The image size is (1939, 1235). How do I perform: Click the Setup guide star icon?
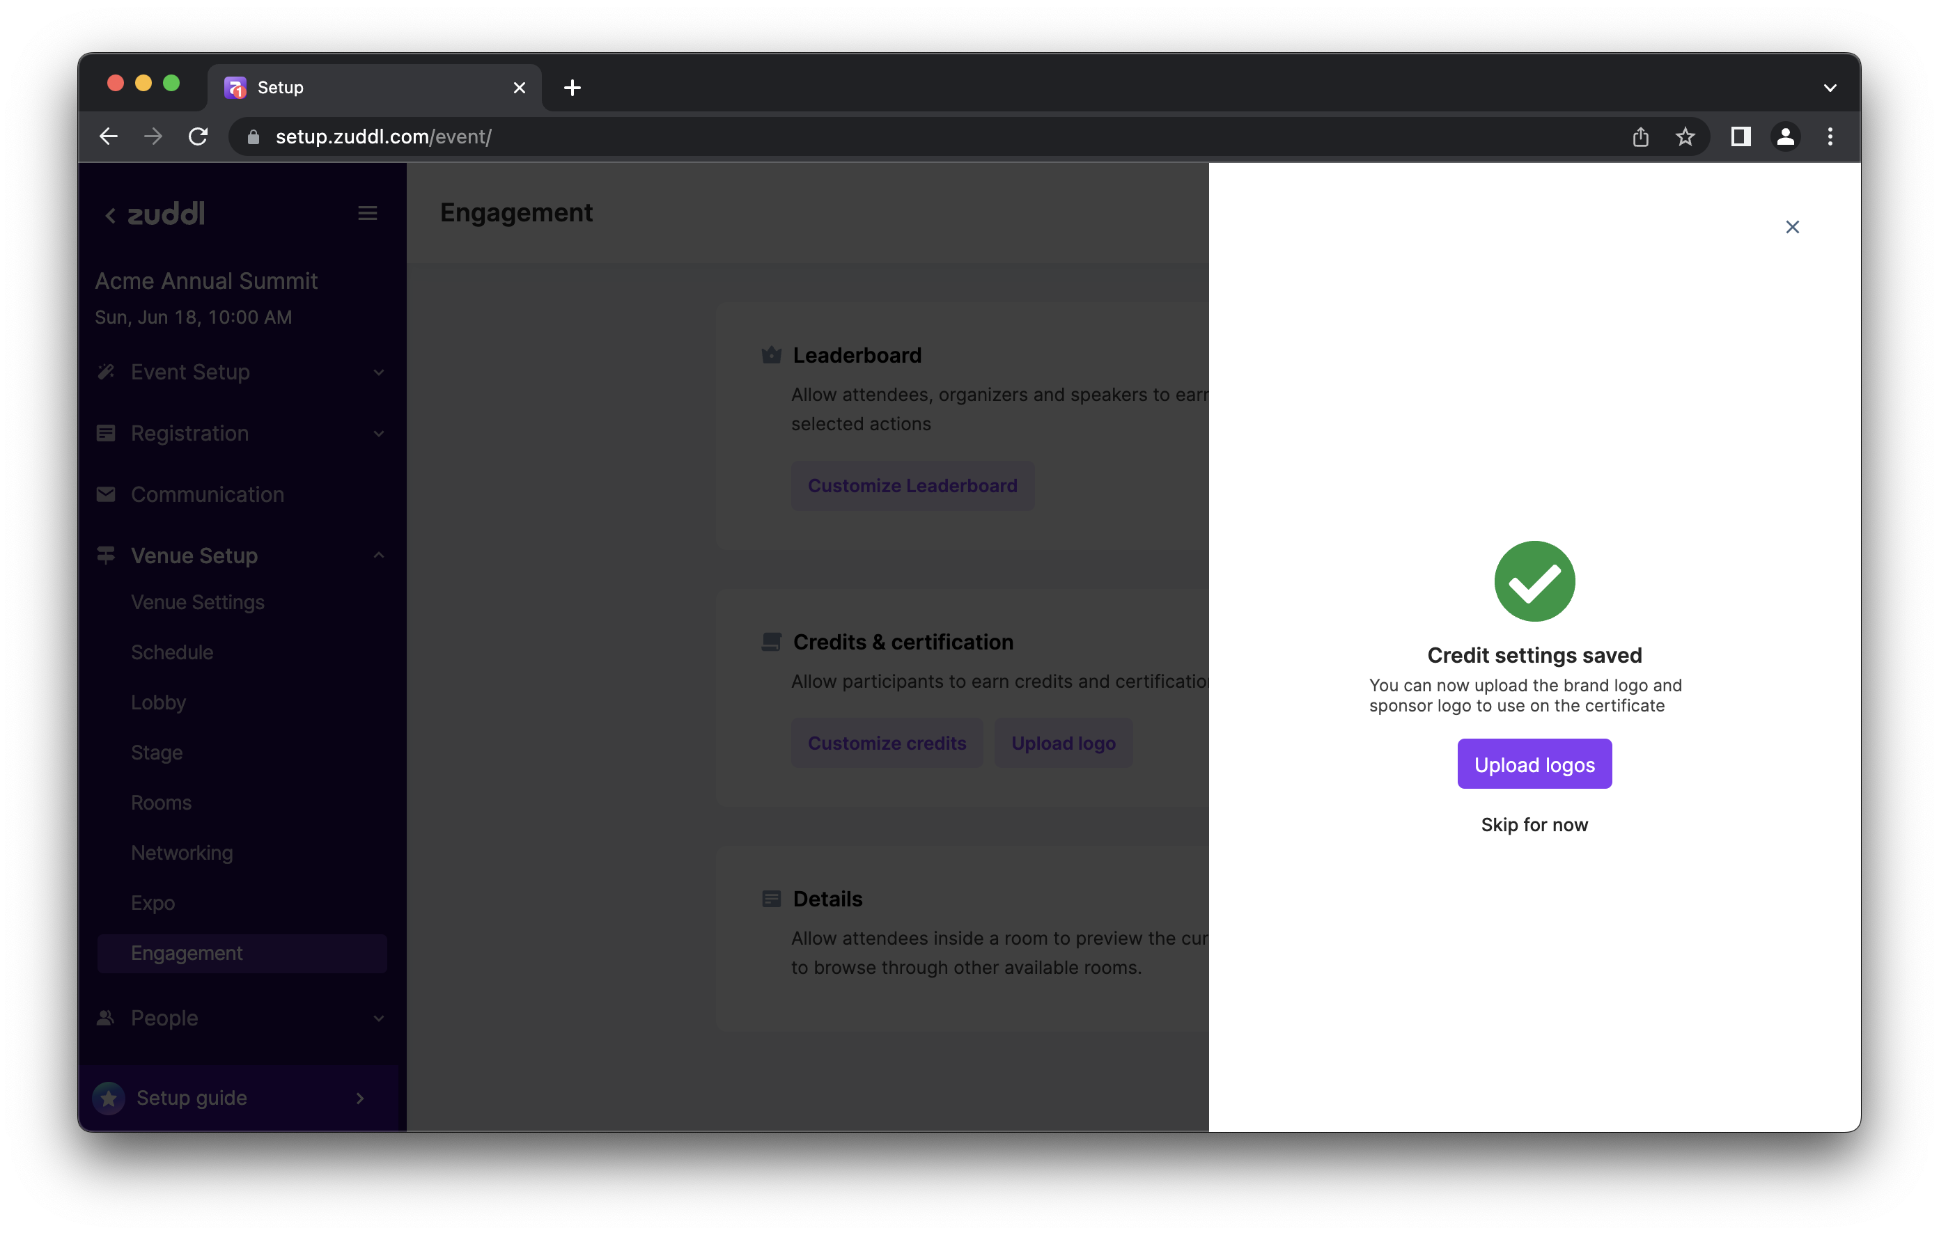[109, 1097]
